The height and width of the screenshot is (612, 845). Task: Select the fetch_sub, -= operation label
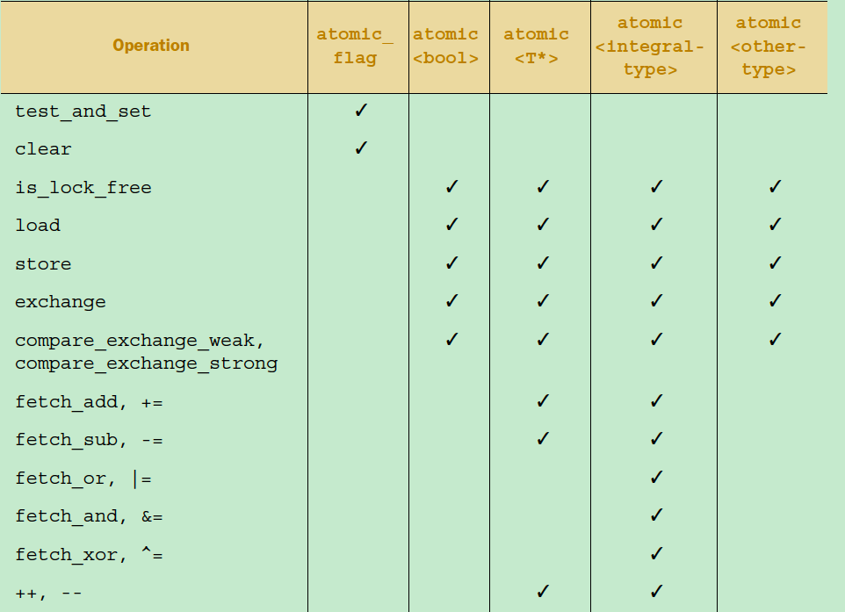[x=89, y=440]
